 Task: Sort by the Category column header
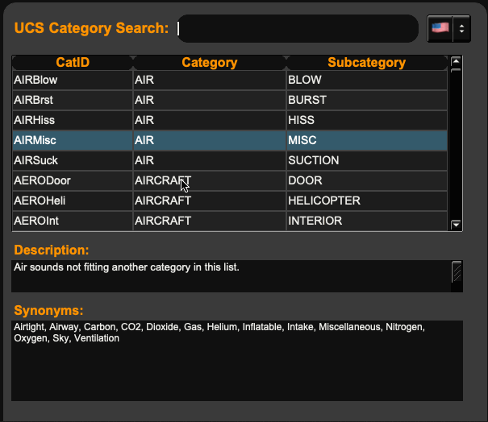(209, 63)
